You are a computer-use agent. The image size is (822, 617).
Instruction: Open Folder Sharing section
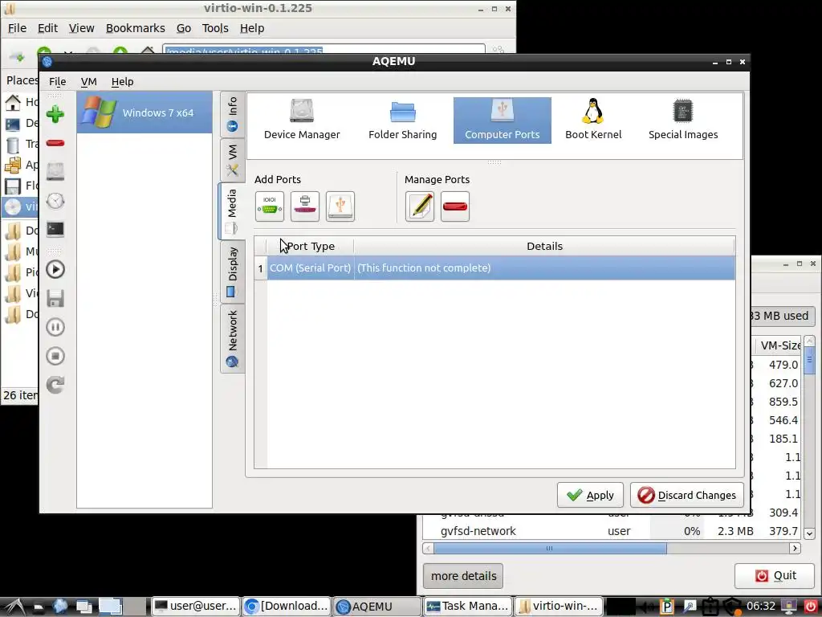point(403,121)
